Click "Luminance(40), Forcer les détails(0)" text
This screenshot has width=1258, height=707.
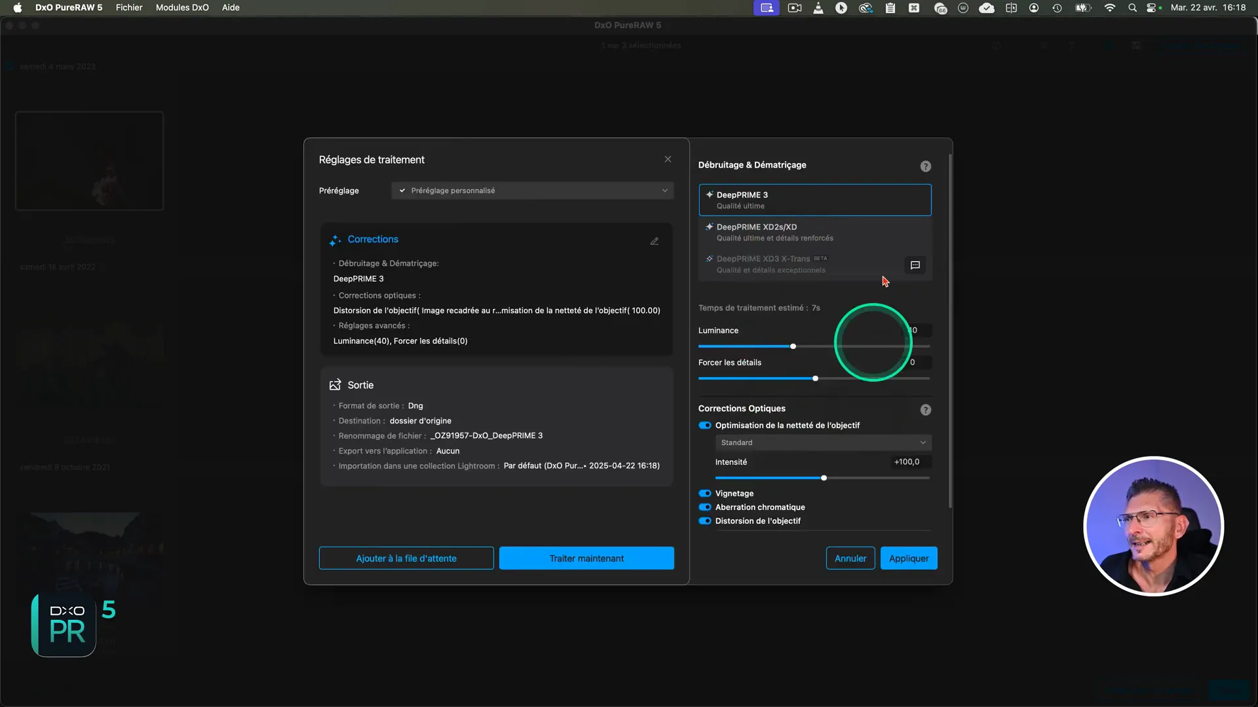click(x=400, y=341)
